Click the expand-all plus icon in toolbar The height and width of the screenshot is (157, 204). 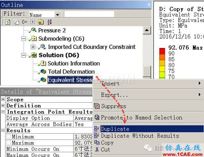pyautogui.click(x=33, y=22)
